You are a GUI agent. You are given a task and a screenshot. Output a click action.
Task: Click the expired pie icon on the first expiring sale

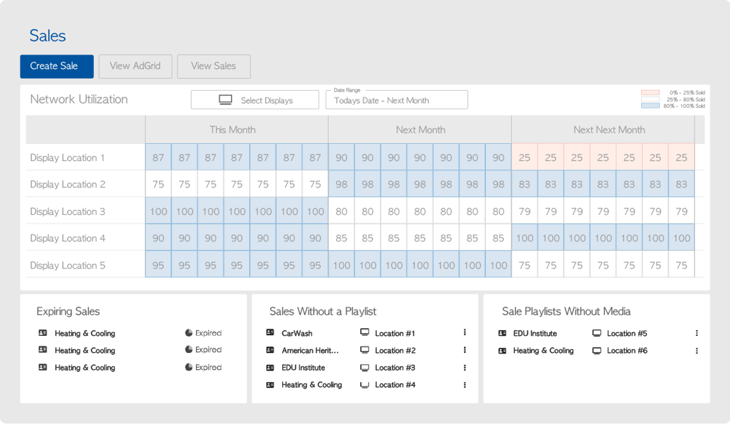point(189,333)
